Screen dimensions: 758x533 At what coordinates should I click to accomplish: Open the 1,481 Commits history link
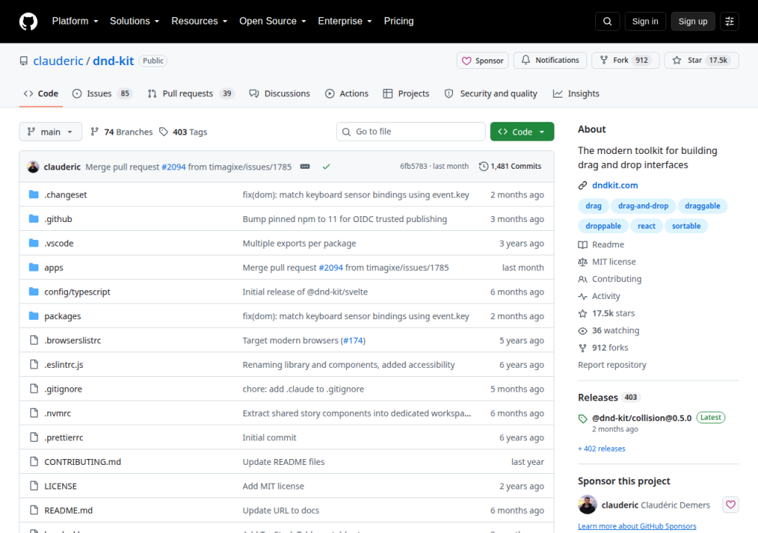tap(510, 167)
